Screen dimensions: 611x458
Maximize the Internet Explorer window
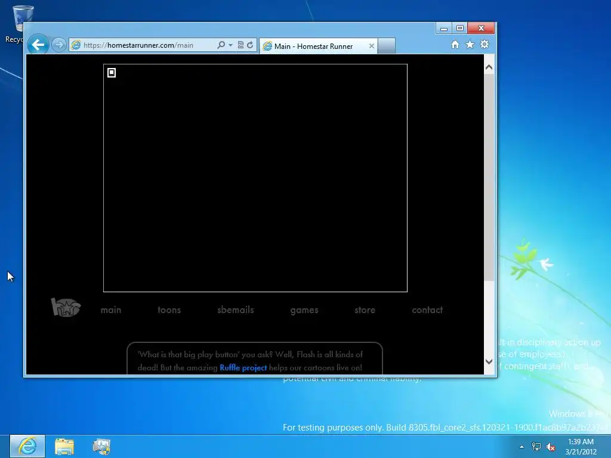(459, 29)
